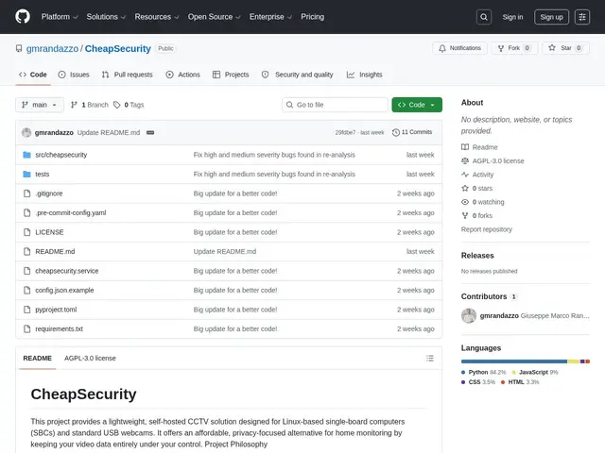Expand the Solutions menu
This screenshot has height=453, width=605.
pos(106,17)
